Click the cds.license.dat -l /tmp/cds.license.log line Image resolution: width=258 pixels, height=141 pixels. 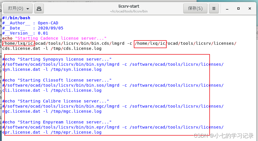[x=52, y=48]
